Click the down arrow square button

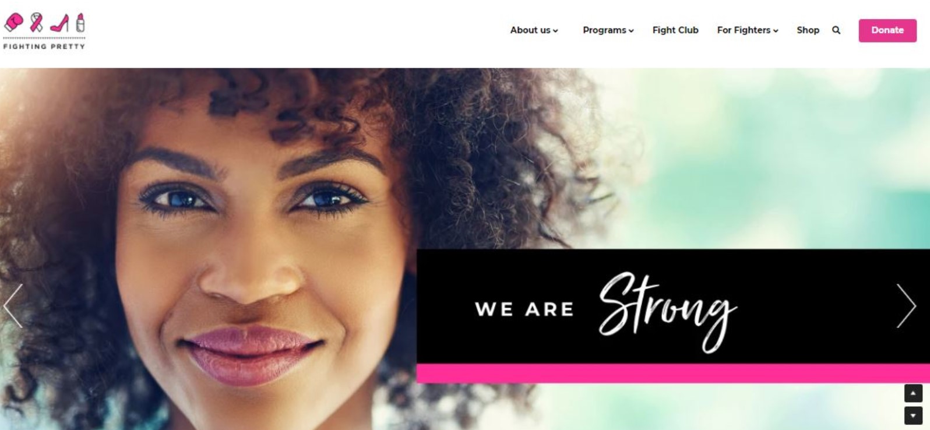[913, 415]
